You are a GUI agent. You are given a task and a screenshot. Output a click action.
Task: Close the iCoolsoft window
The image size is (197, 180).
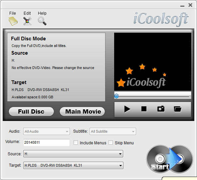click(x=190, y=5)
